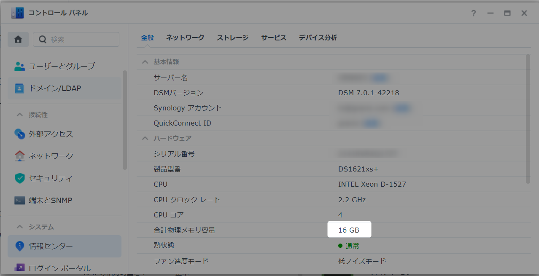Open 端末とSNMP settings

point(65,200)
